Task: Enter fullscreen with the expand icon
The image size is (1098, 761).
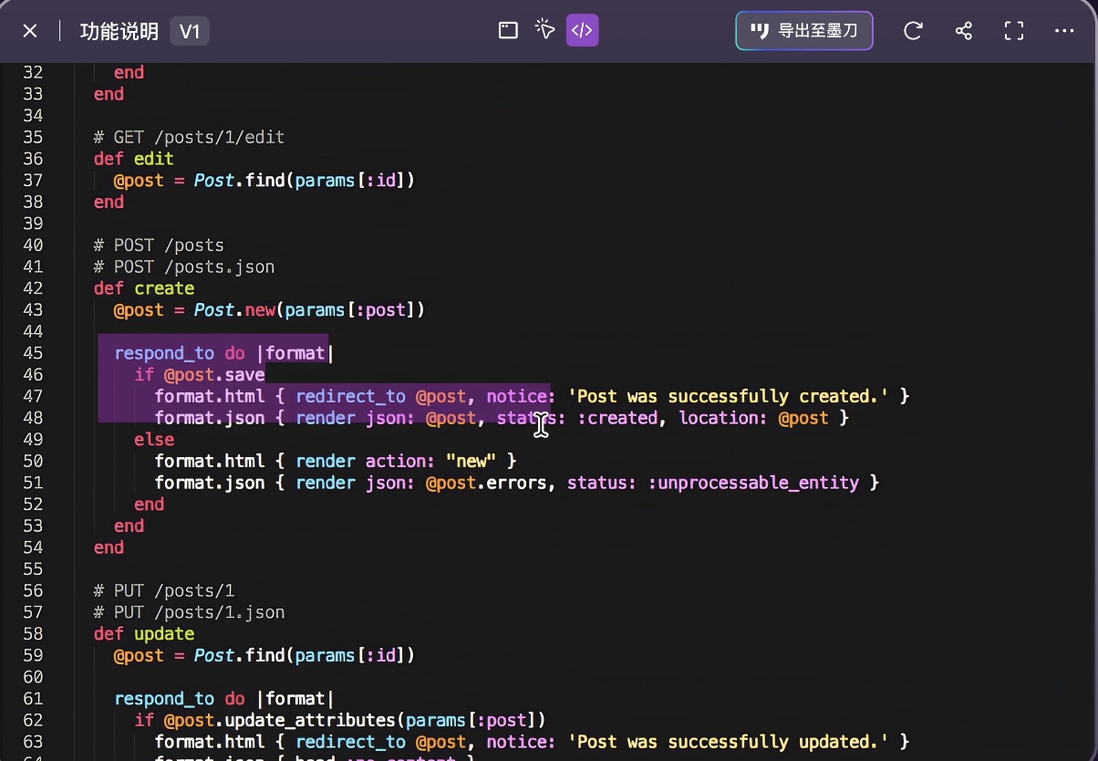Action: click(1014, 31)
